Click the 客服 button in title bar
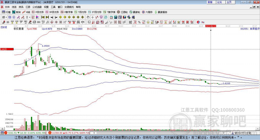Screen dimensions: 260x140 click(211, 2)
